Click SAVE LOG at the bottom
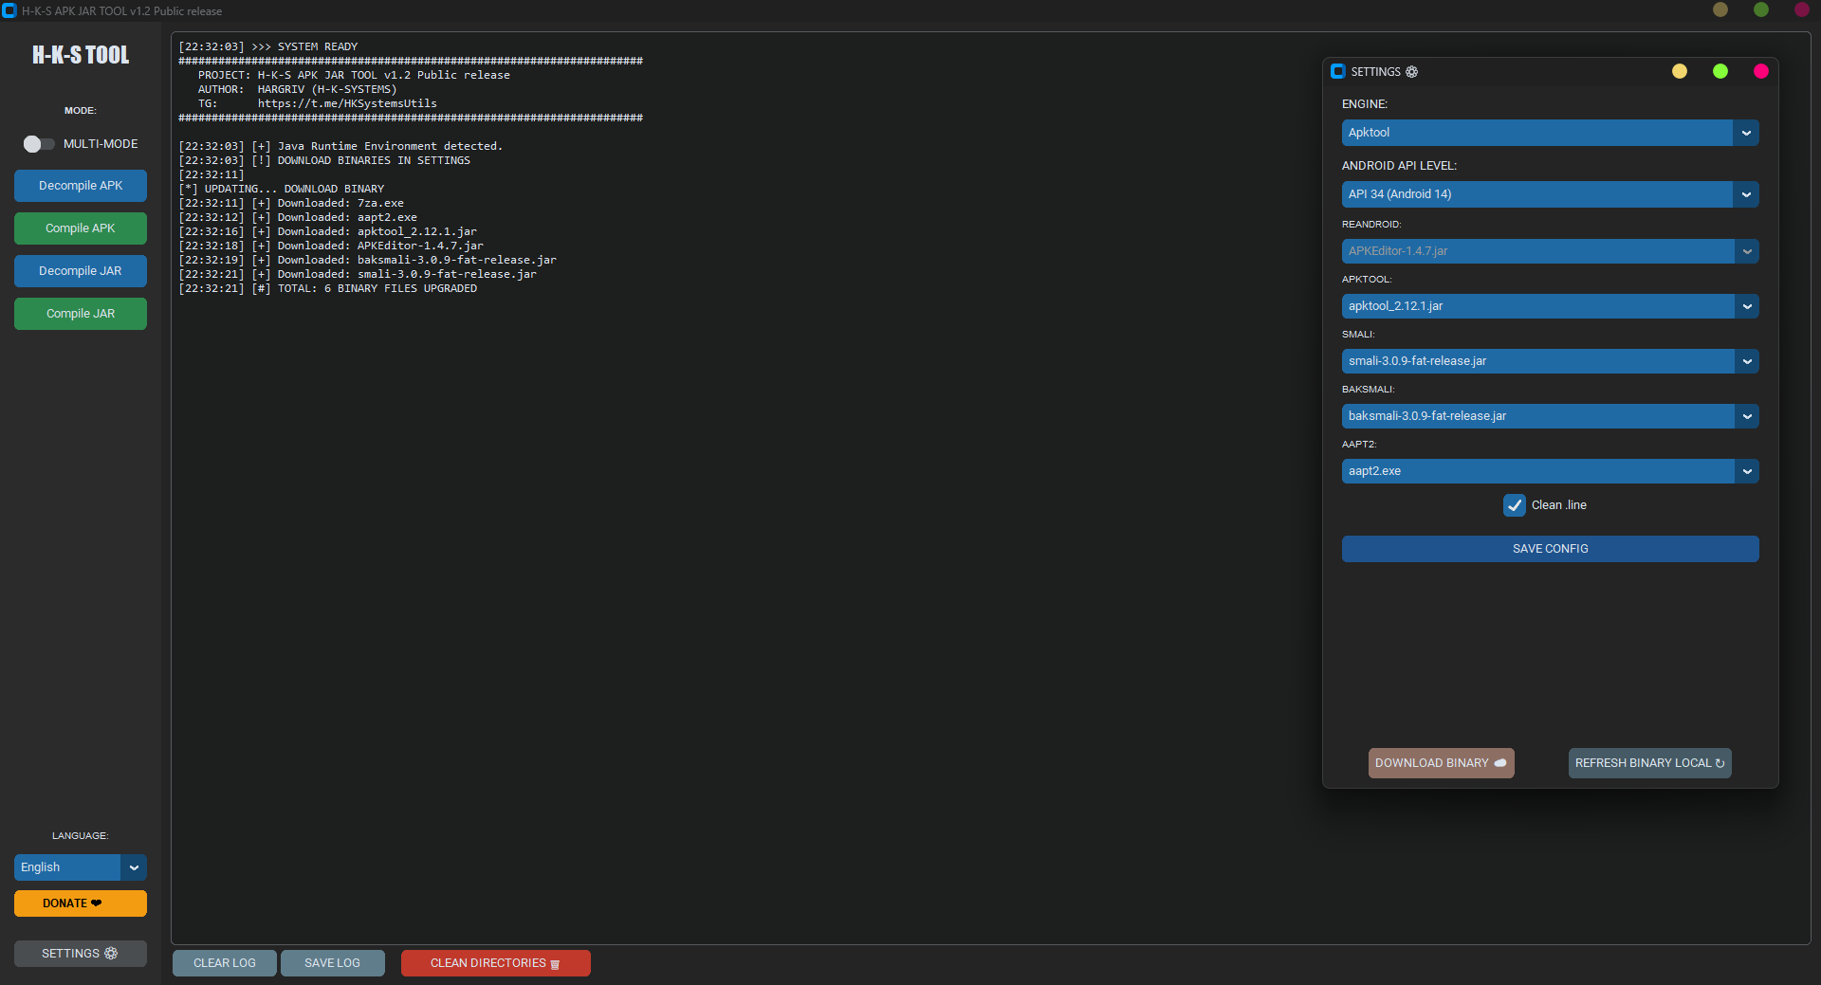The width and height of the screenshot is (1821, 985). [332, 963]
